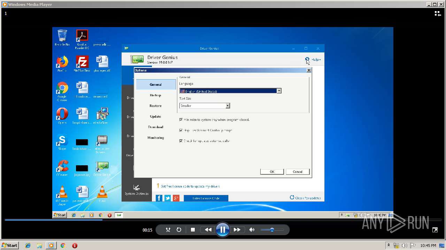Mute the media player volume
Viewport: 446px width, 250px height.
coord(252,230)
